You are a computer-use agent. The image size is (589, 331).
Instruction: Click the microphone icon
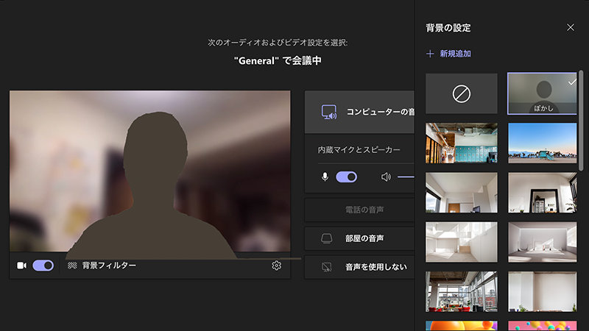325,177
